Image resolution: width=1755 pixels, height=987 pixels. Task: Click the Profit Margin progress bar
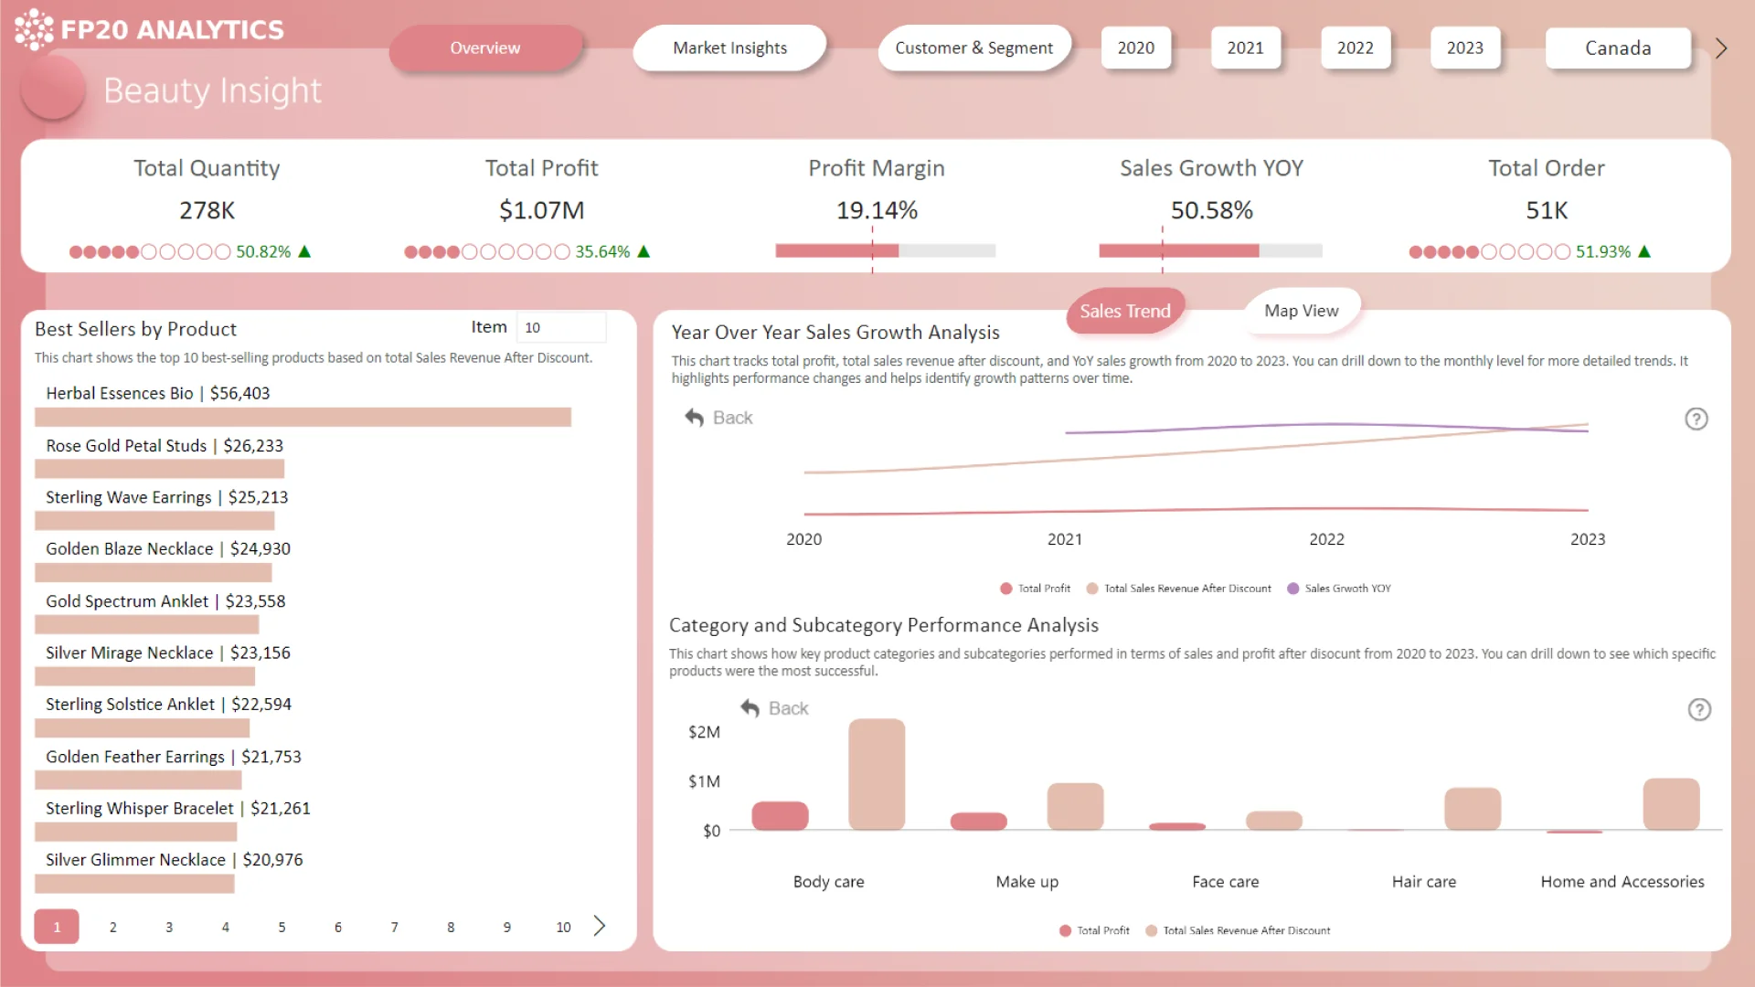tap(886, 250)
